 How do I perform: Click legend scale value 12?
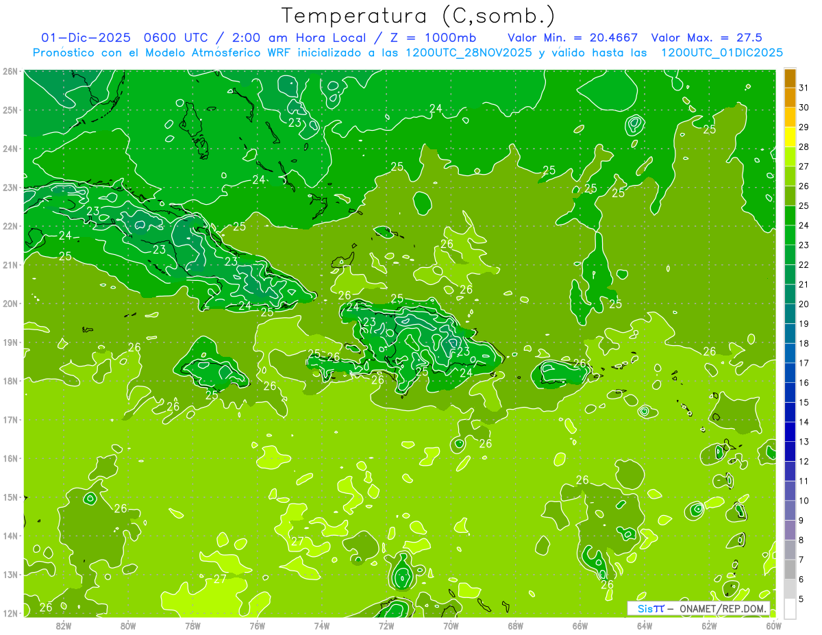[x=804, y=461]
